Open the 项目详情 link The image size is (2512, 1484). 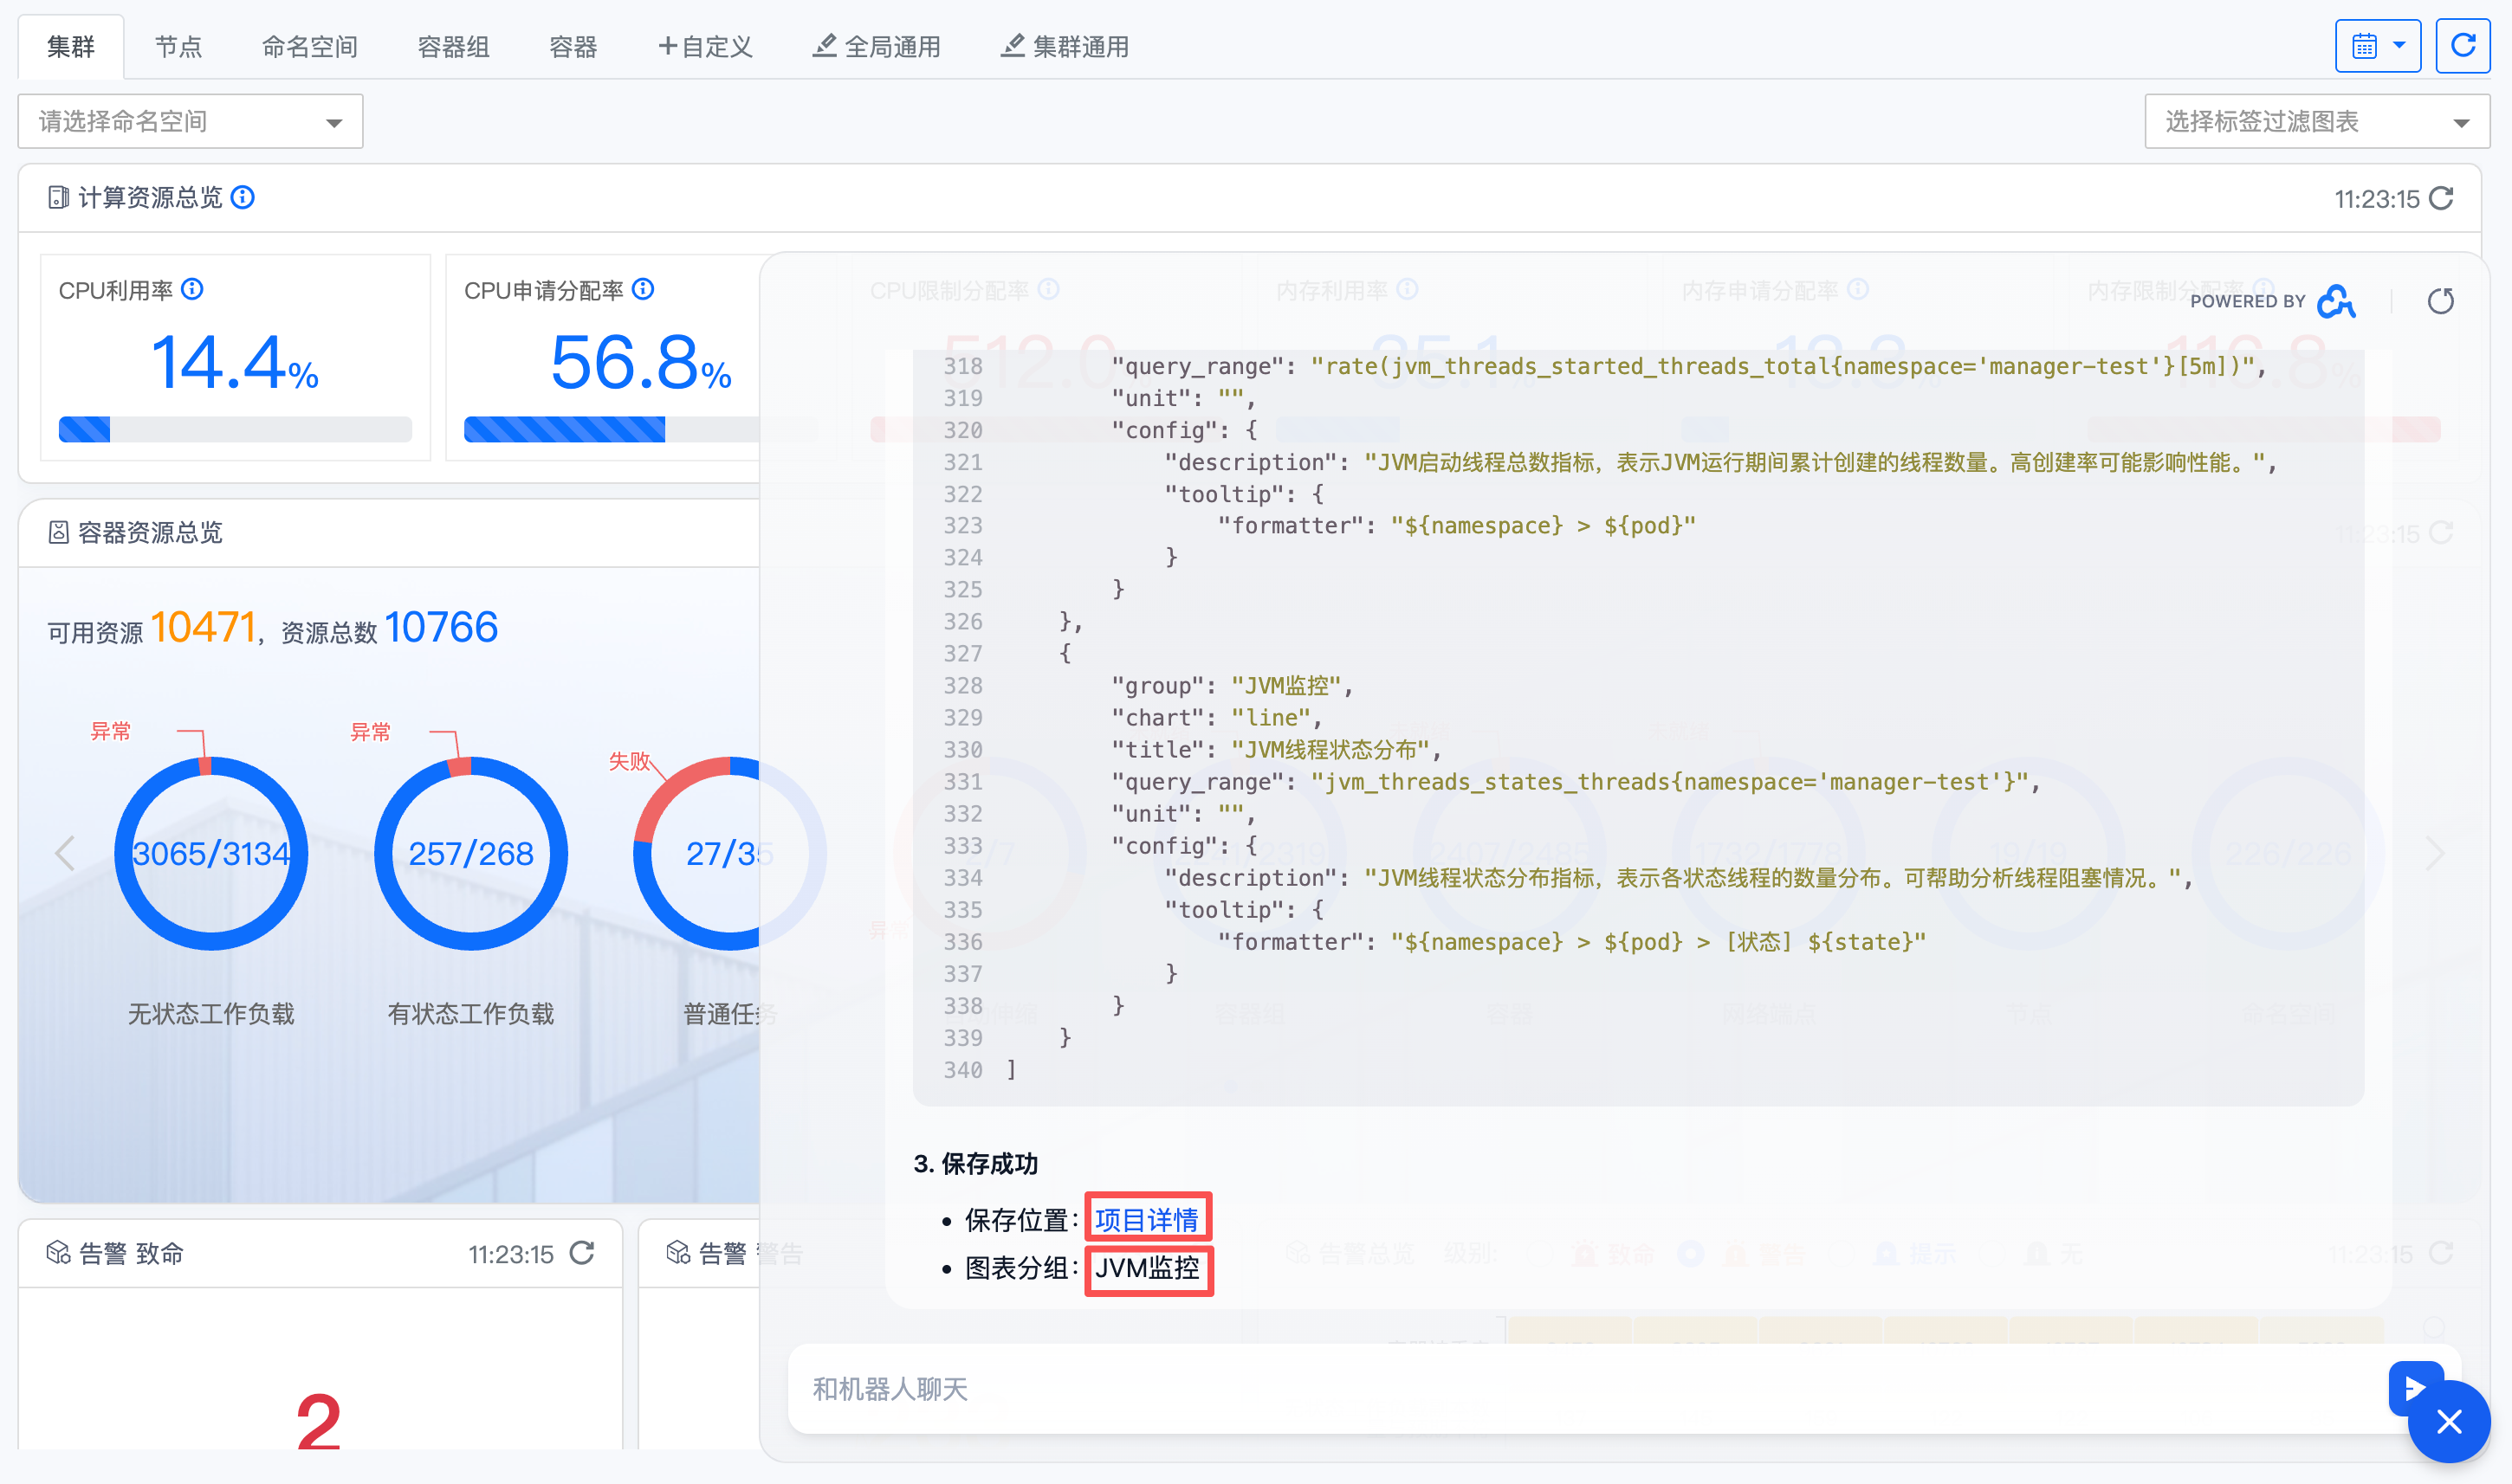(x=1147, y=1219)
